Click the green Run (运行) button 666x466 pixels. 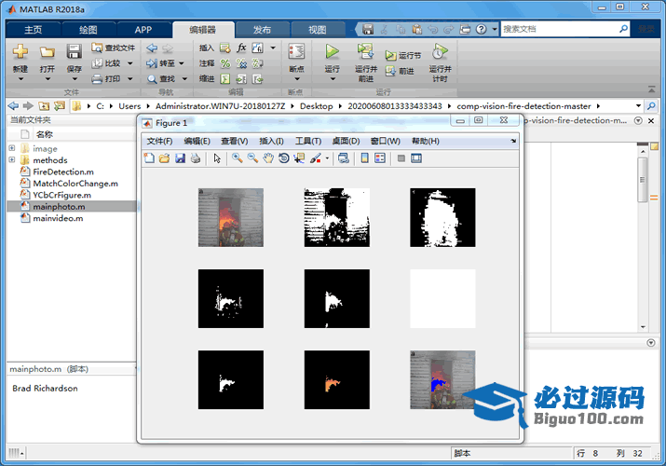pos(332,53)
